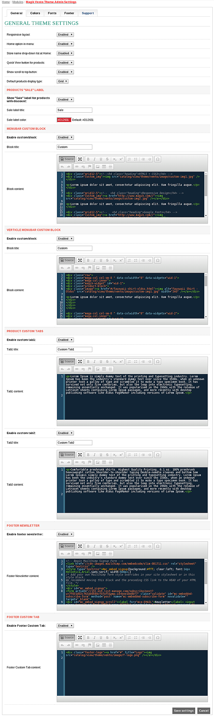Click inside the Tab2 content code area
Viewport: 214px width, 716px height.
point(136,490)
